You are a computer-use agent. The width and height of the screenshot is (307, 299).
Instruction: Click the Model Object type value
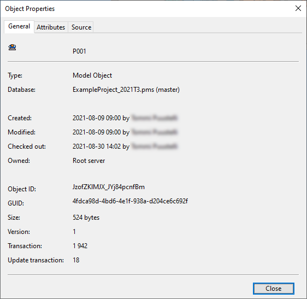pos(92,75)
